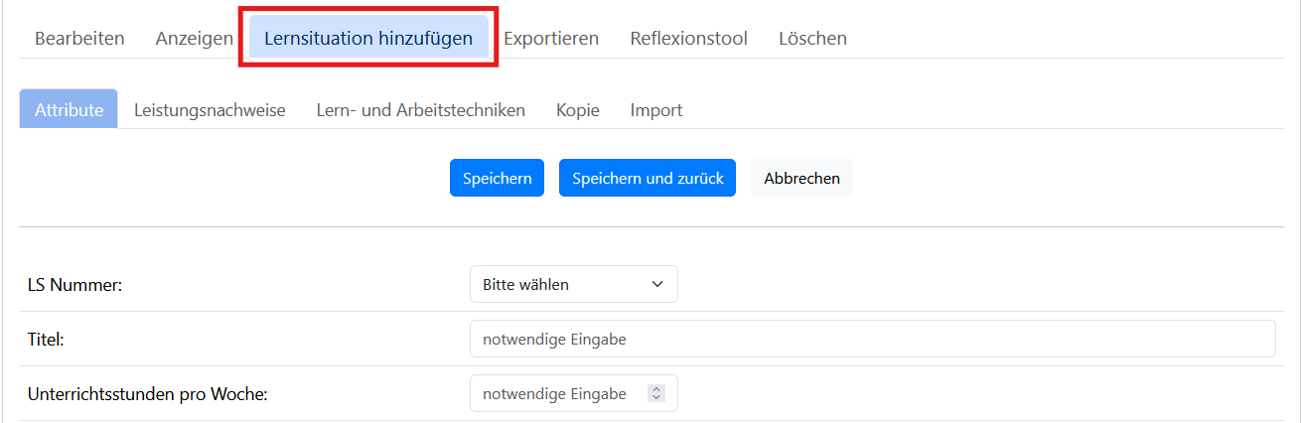Viewport: 1303px width, 423px height.
Task: Increase Unterrichtsstunden with the up arrow
Action: (655, 389)
